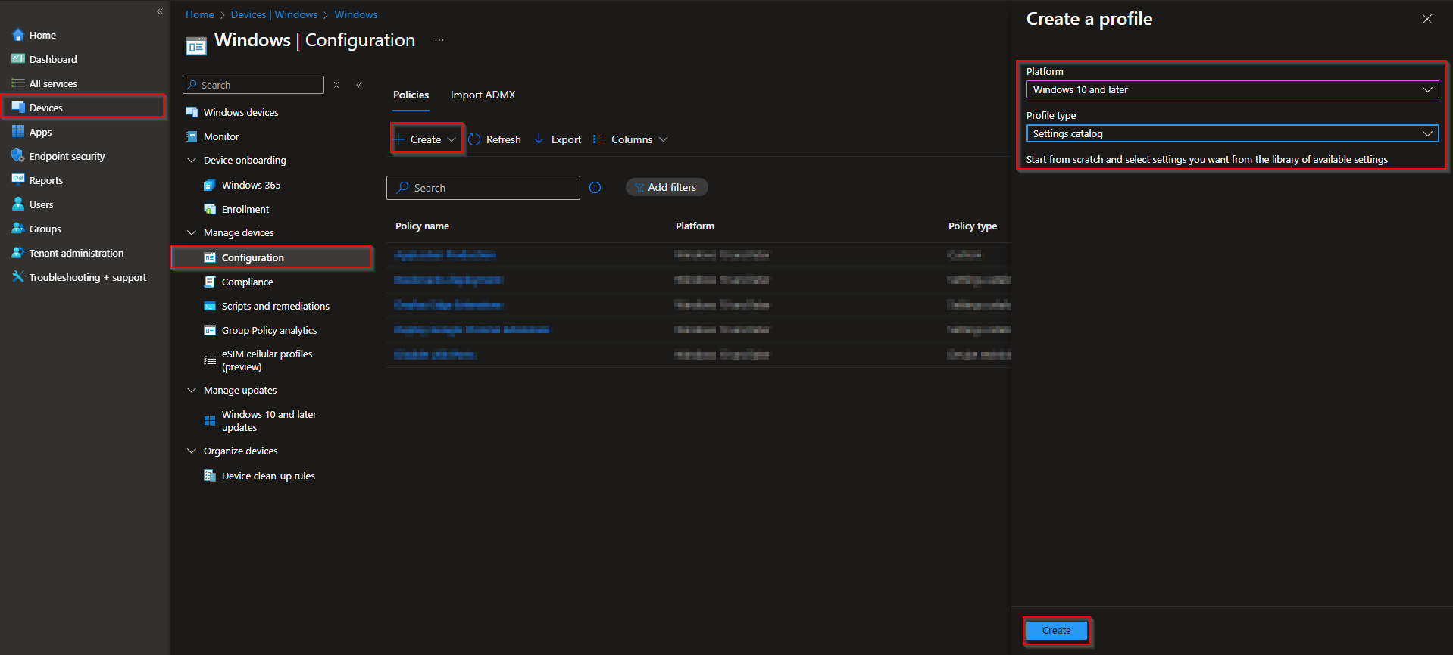Collapse the Manage updates section
Image resolution: width=1453 pixels, height=655 pixels.
coord(192,390)
